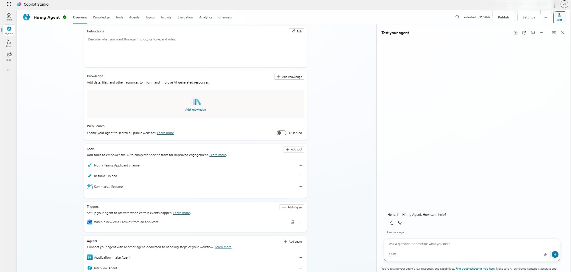Open the variables (x) icon in test panel

click(x=533, y=33)
